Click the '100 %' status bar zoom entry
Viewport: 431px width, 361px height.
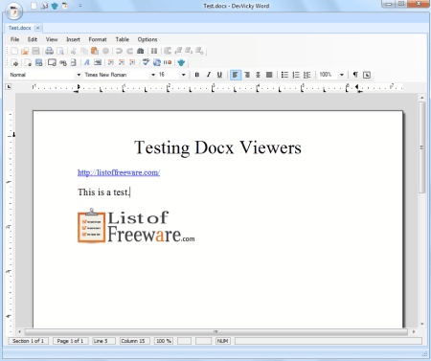pos(164,341)
